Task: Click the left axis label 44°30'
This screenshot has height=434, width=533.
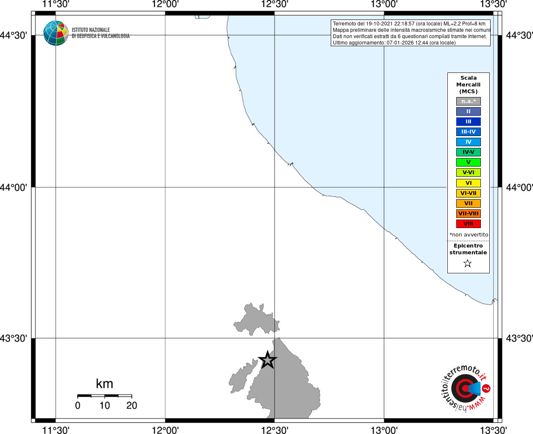Action: tap(14, 35)
